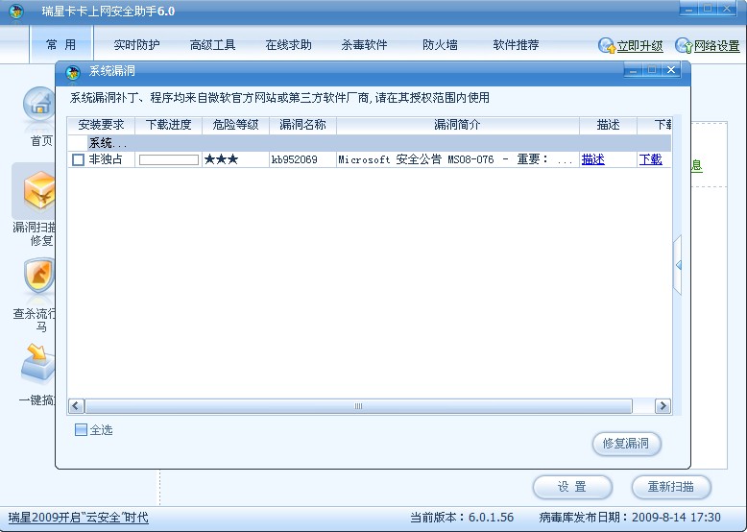Click the 网络设置 link text
This screenshot has height=532, width=747.
[716, 46]
